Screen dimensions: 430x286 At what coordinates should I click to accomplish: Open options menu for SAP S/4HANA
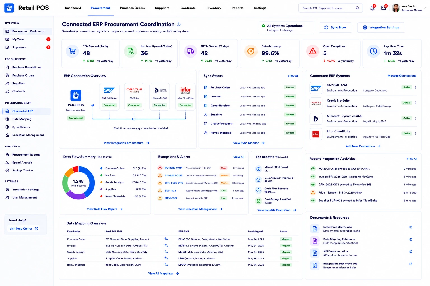tap(416, 87)
